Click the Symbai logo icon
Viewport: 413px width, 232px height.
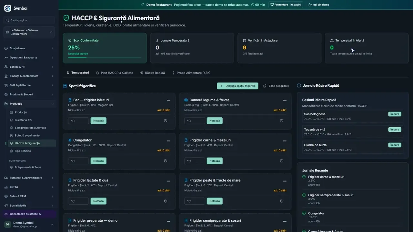8,8
